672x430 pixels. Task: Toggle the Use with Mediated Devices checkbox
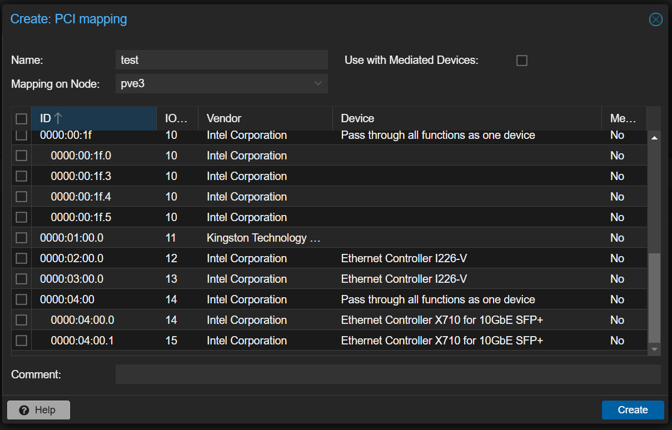pos(522,61)
